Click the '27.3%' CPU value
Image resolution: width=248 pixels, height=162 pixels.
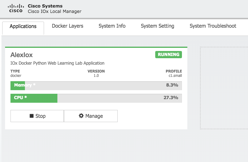point(171,98)
